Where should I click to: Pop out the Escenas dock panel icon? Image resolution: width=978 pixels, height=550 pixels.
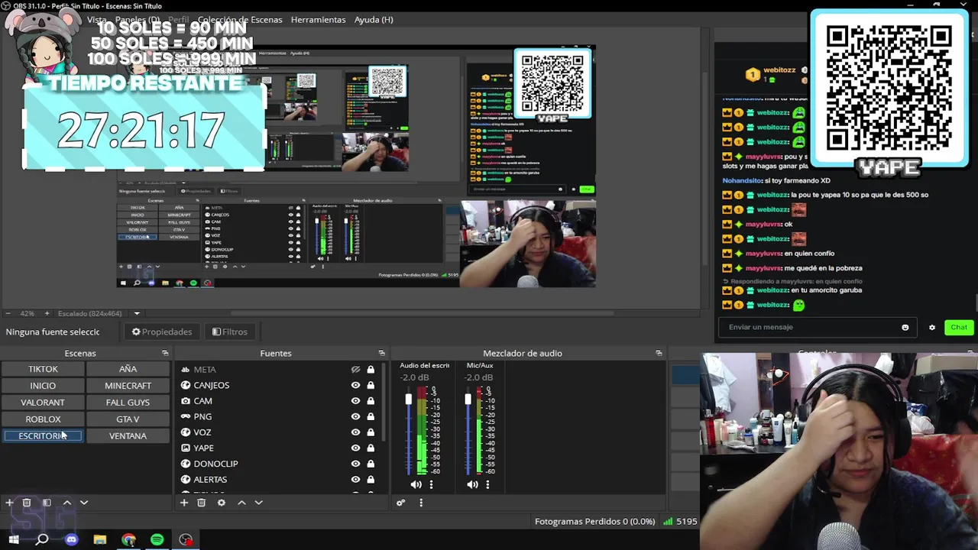tap(165, 353)
